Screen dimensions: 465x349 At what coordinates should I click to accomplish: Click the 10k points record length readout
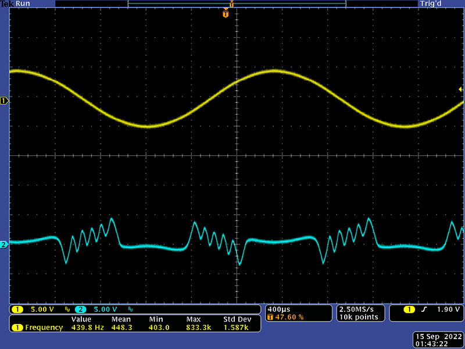click(359, 317)
